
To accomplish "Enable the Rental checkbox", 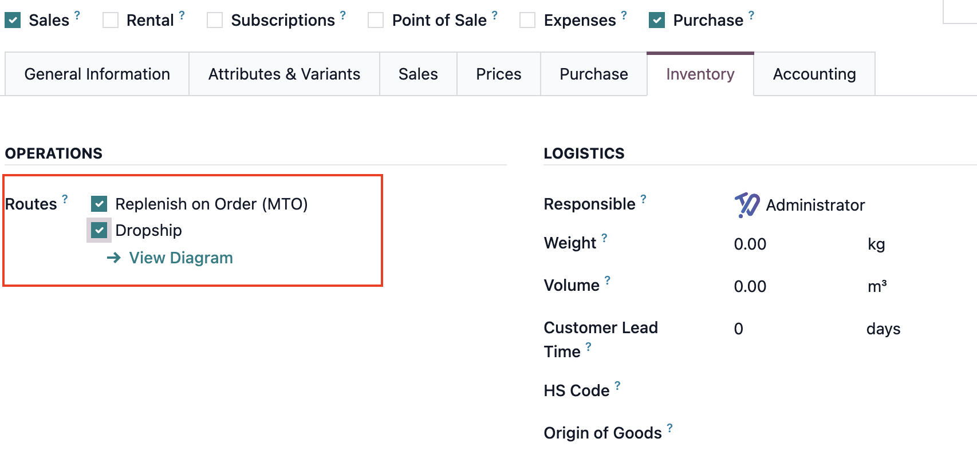I will coord(111,20).
